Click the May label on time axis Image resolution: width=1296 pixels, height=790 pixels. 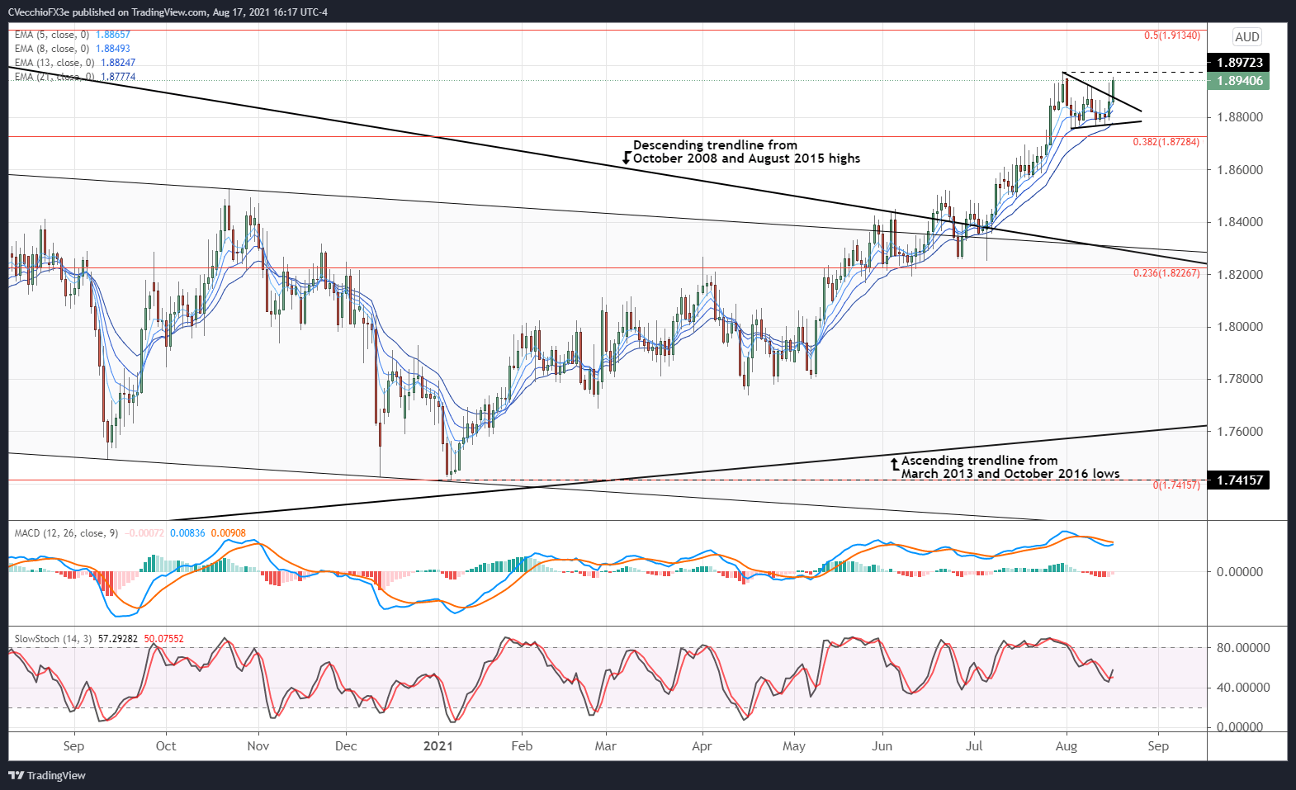[794, 746]
